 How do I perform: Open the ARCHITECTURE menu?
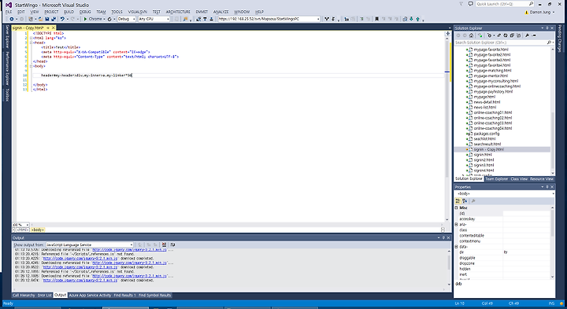(178, 12)
